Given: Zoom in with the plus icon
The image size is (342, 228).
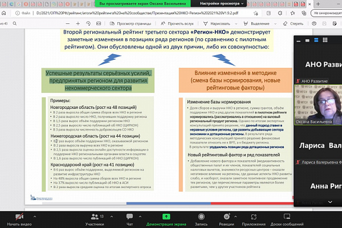Looking at the screenshot, I should click(x=78, y=23).
